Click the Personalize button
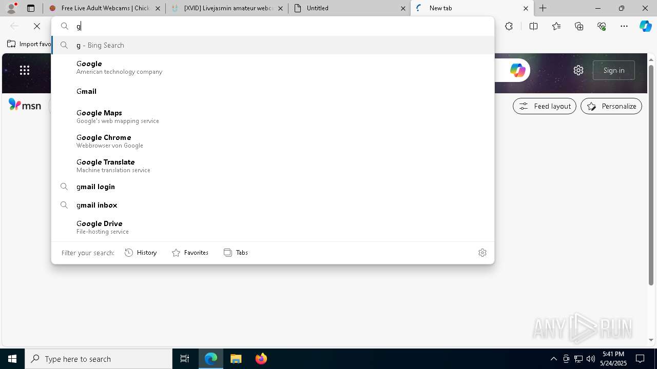The width and height of the screenshot is (657, 369). (x=611, y=106)
